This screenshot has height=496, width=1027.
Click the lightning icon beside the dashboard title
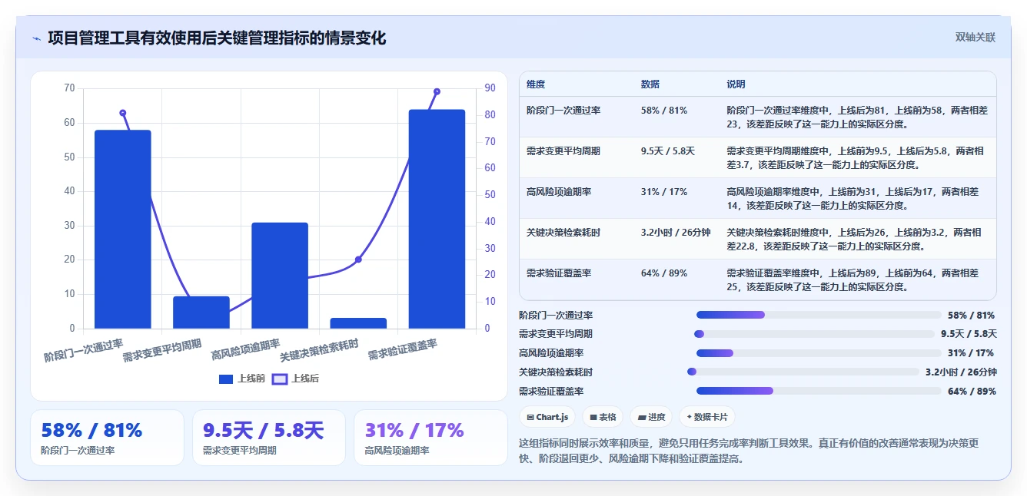pyautogui.click(x=36, y=38)
